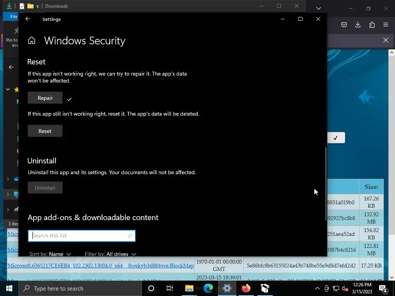This screenshot has width=395, height=296.
Task: Open the Sort by Name dropdown
Action: pos(50,254)
